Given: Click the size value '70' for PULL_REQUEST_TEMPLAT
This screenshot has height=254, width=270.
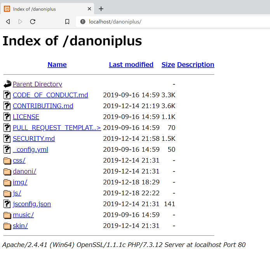Looking at the screenshot, I should tap(171, 128).
